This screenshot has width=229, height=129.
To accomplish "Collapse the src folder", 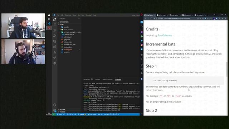I will tap(70, 32).
